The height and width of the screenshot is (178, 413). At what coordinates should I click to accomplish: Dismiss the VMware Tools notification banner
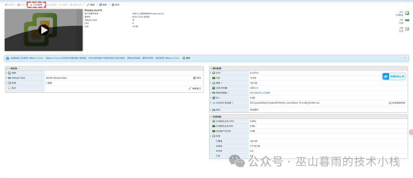coord(405,58)
